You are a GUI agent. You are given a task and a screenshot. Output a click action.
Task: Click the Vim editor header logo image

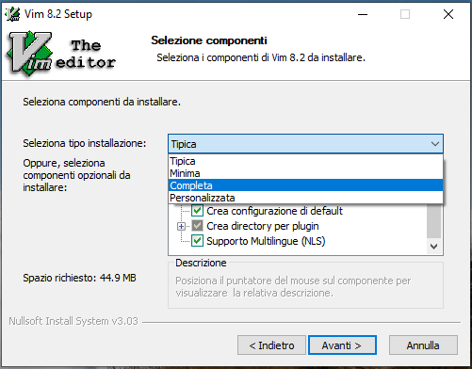[x=61, y=54]
